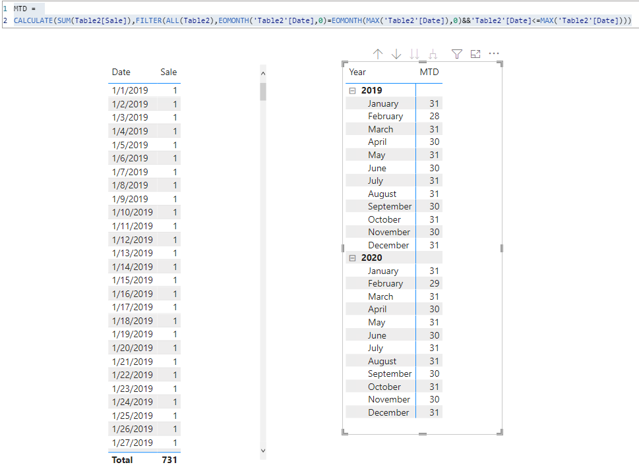
Task: Go to next level double-arrow icon
Action: (414, 54)
